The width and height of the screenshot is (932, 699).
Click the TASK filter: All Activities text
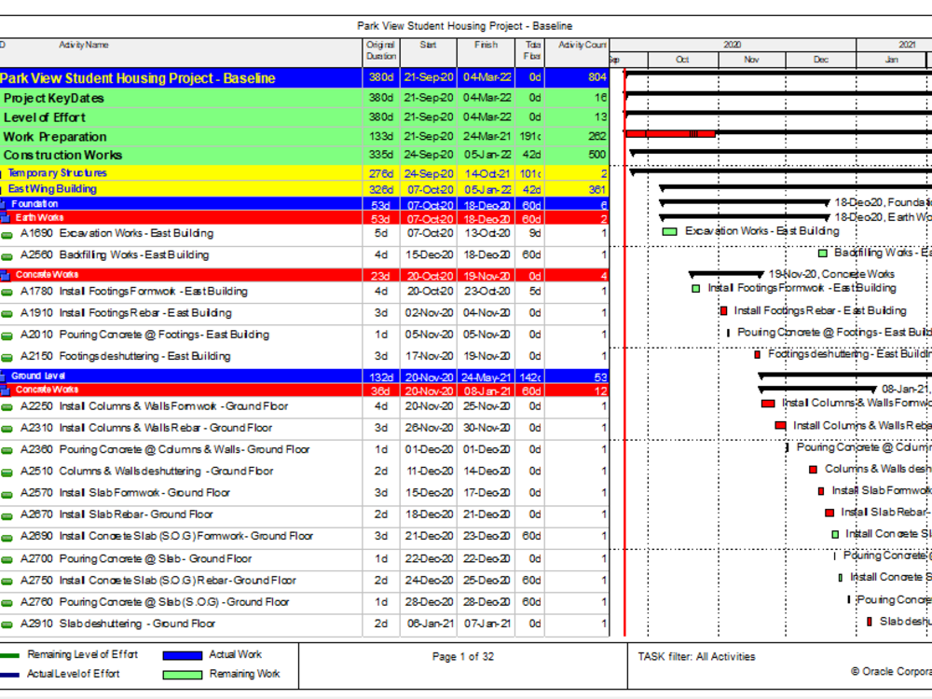697,657
